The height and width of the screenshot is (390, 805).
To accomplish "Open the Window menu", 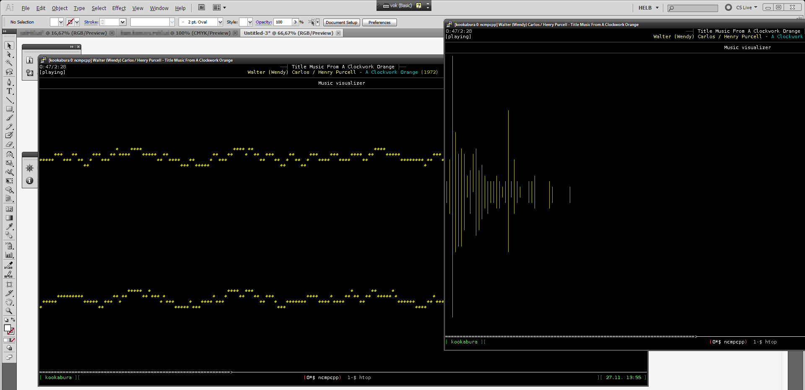I will tap(159, 8).
